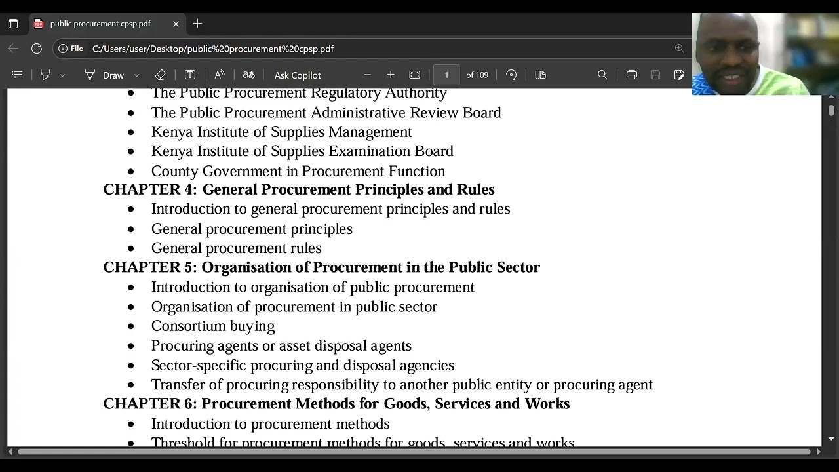Screen dimensions: 839x472
Task: Open the Translate tool
Action: pyautogui.click(x=249, y=75)
